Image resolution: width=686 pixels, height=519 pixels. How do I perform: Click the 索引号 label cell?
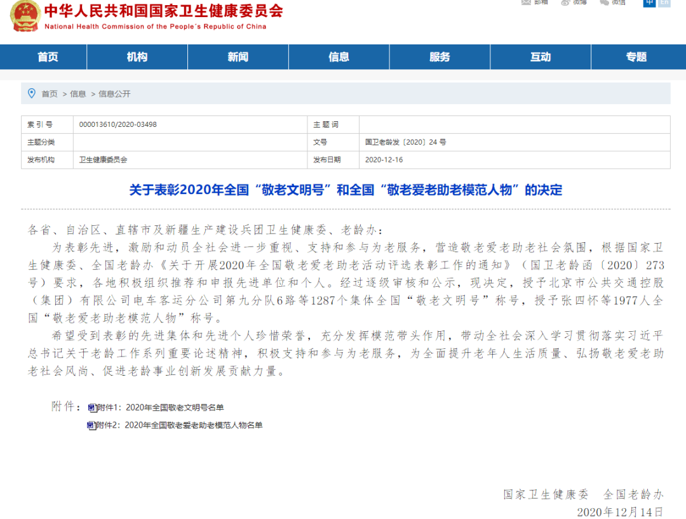[47, 124]
